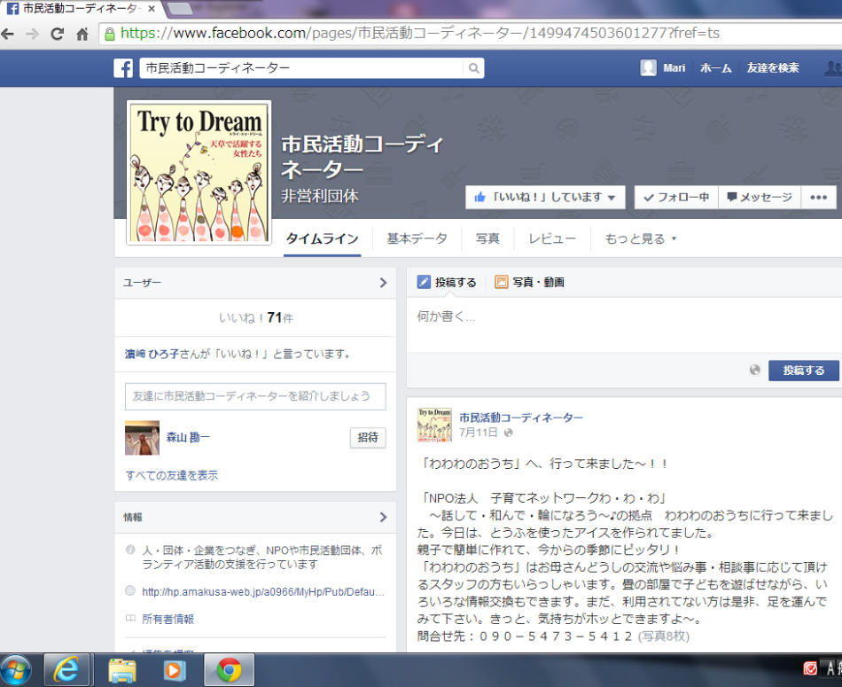Screen dimensions: 842x687
Task: Open post author's small page thumbnail
Action: click(x=434, y=425)
